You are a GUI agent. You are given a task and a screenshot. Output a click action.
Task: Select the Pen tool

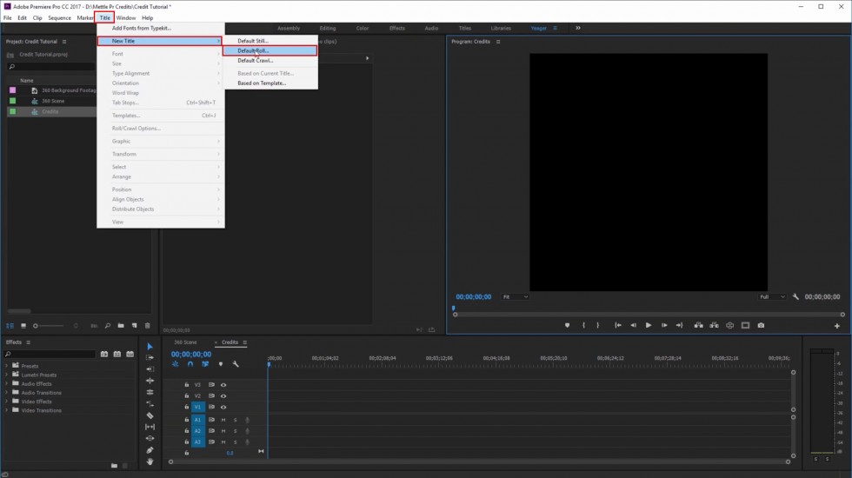[x=150, y=450]
